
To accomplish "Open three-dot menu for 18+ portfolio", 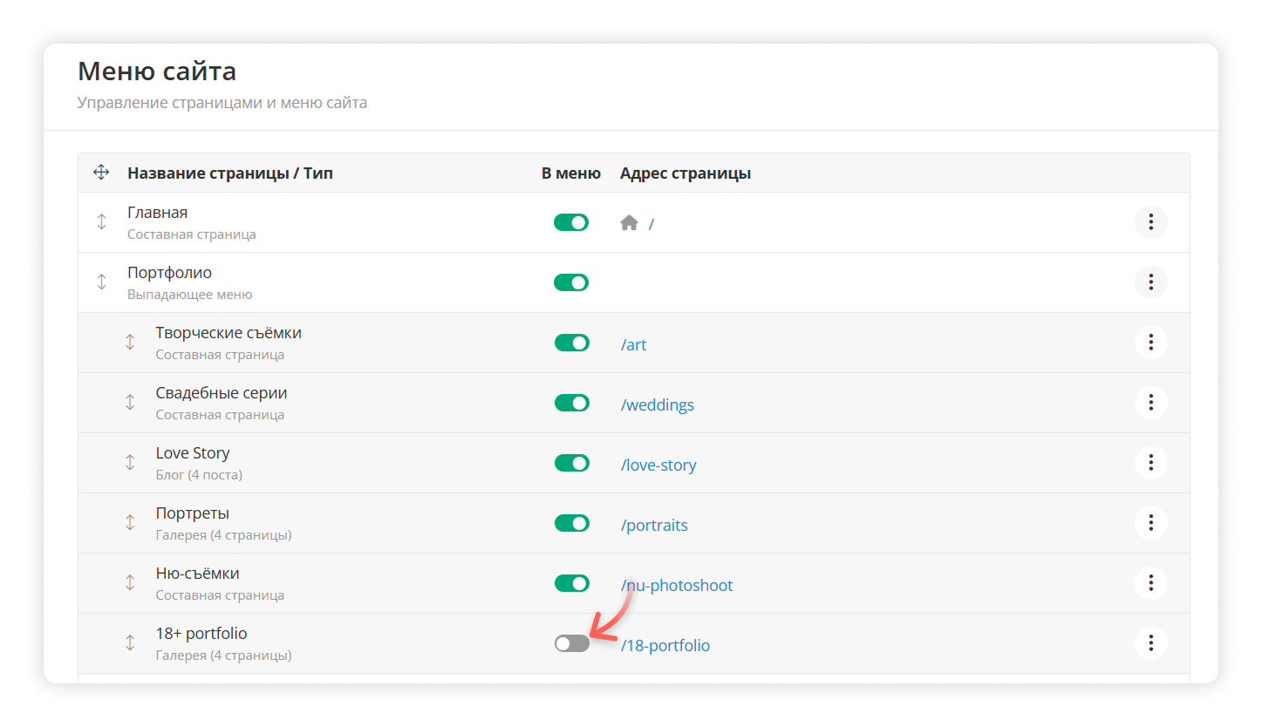I will (x=1150, y=643).
